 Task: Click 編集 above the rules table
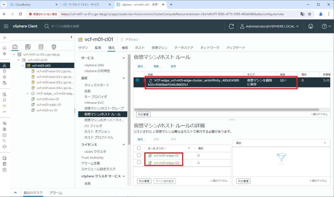click(158, 66)
